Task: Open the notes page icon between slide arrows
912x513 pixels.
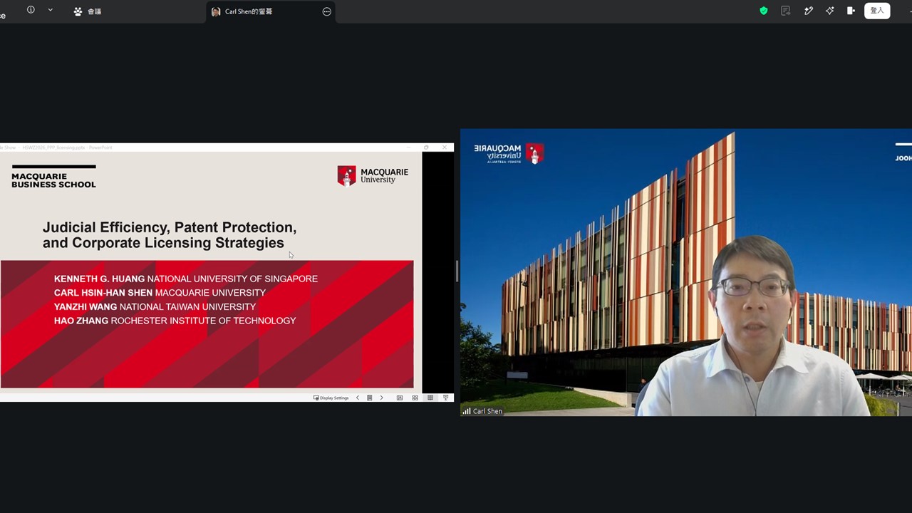Action: [369, 398]
